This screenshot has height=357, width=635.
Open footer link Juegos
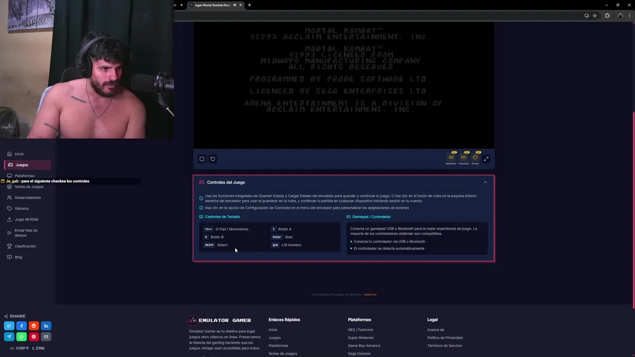tap(274, 338)
